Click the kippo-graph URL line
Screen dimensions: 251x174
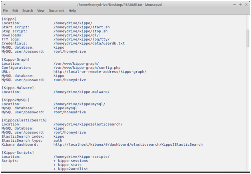coord(100,71)
